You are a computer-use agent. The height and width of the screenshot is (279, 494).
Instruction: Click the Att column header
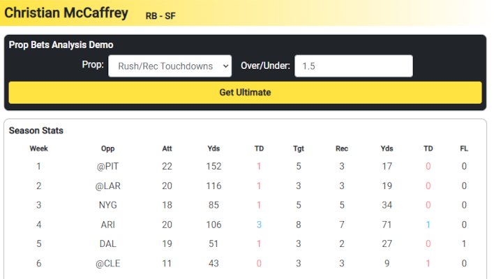pos(167,149)
